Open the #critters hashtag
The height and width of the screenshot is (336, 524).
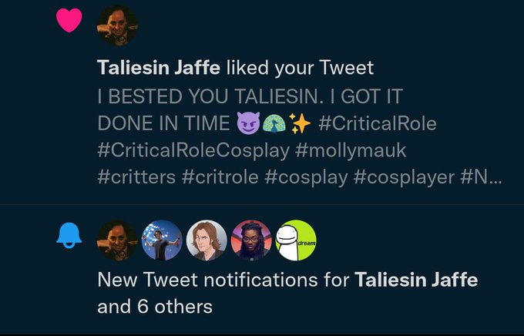pyautogui.click(x=136, y=177)
